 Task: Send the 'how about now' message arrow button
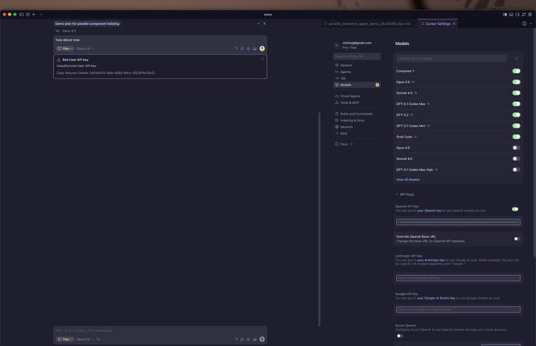[x=262, y=49]
